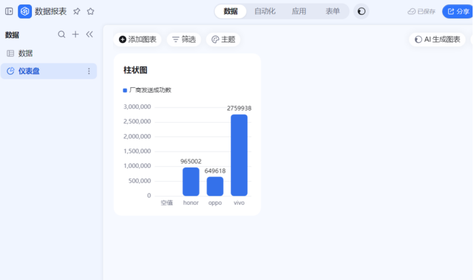
Task: Click the vivo bar in chart
Action: pyautogui.click(x=239, y=155)
